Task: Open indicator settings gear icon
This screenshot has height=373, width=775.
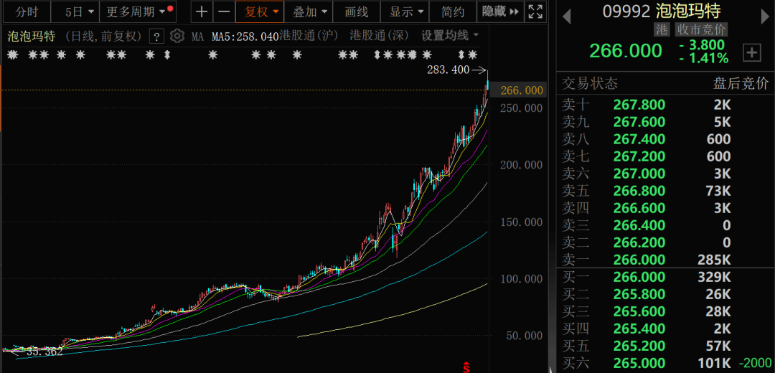Action: (177, 36)
